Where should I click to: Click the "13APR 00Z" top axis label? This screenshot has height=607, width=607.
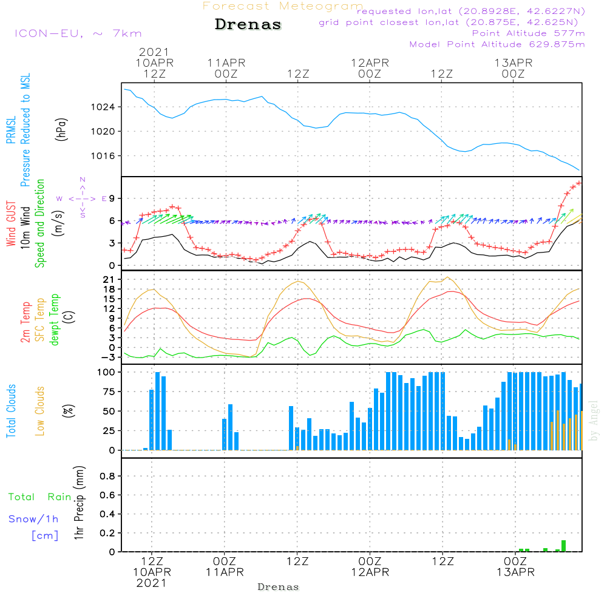coord(514,68)
